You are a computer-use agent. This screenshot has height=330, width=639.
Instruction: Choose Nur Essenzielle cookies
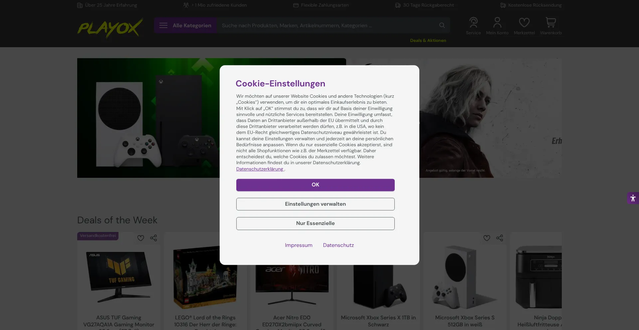(x=316, y=223)
